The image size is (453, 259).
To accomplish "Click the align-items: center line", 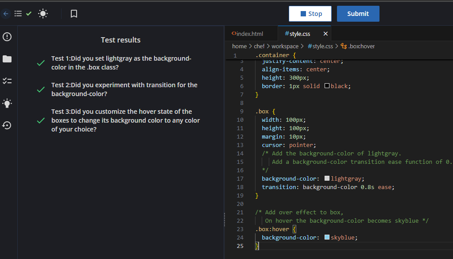I will pyautogui.click(x=295, y=70).
